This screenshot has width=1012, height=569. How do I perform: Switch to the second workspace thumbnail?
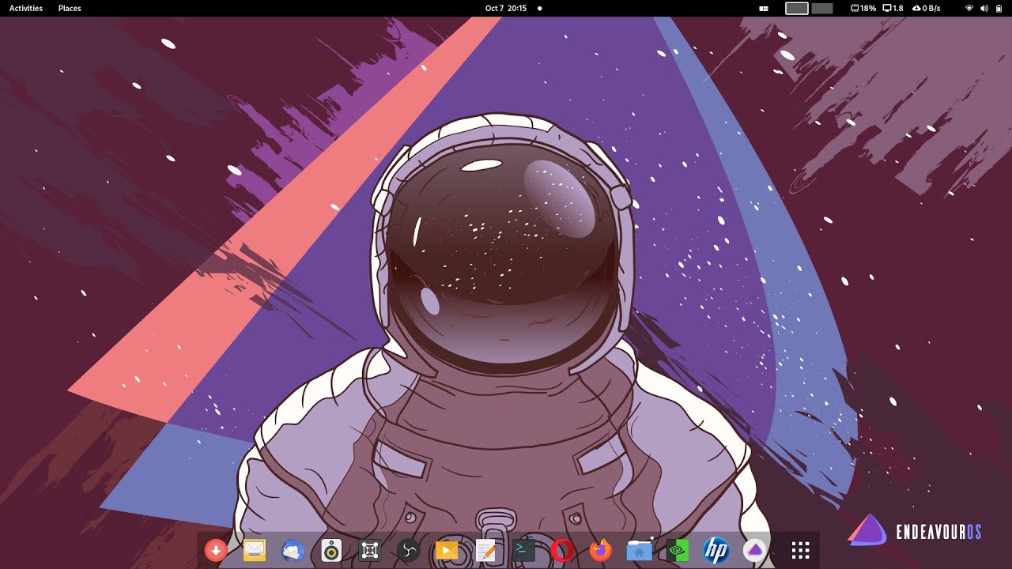click(x=822, y=8)
